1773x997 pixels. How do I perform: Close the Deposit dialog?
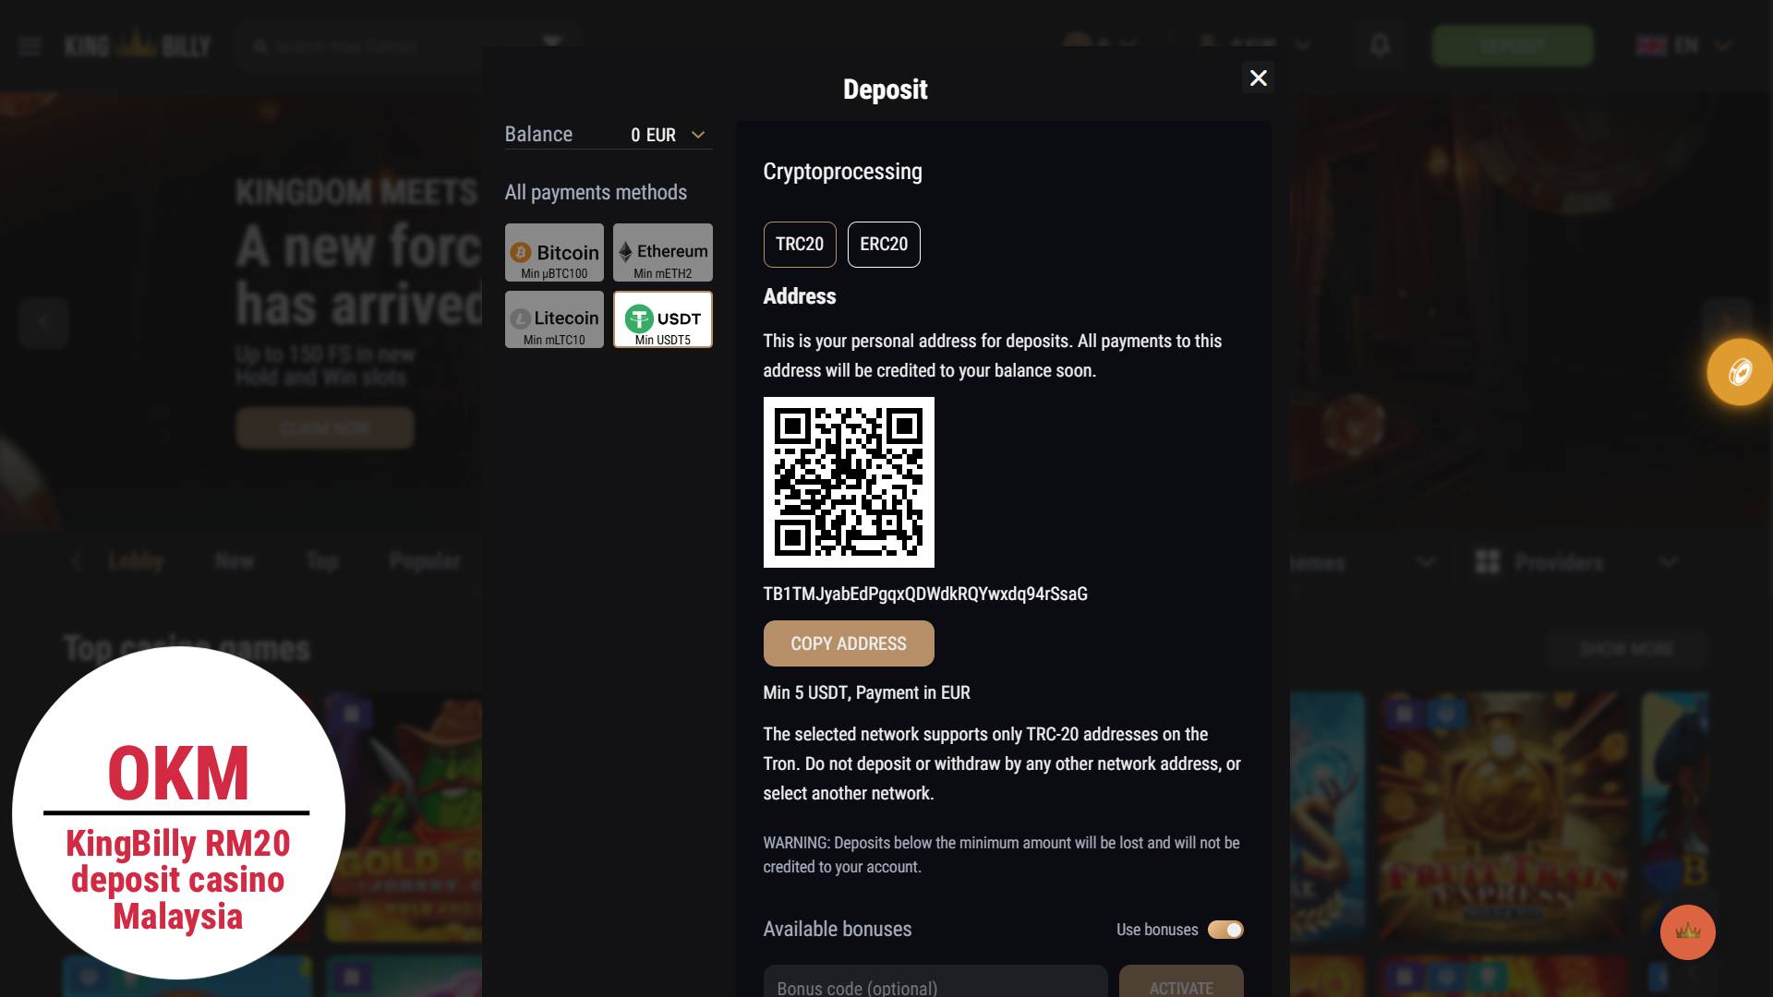click(x=1258, y=78)
